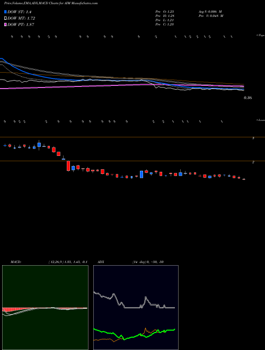Viewport: 265px width, 350px height.
Task: Click the ADX panel heading label
Action: 101,262
